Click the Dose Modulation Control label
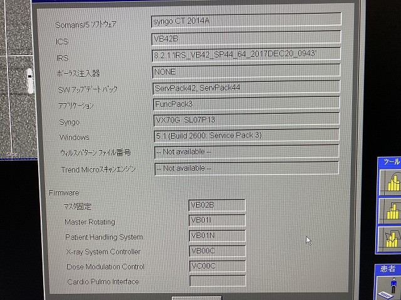Viewport: 401px width, 300px height. 106,267
